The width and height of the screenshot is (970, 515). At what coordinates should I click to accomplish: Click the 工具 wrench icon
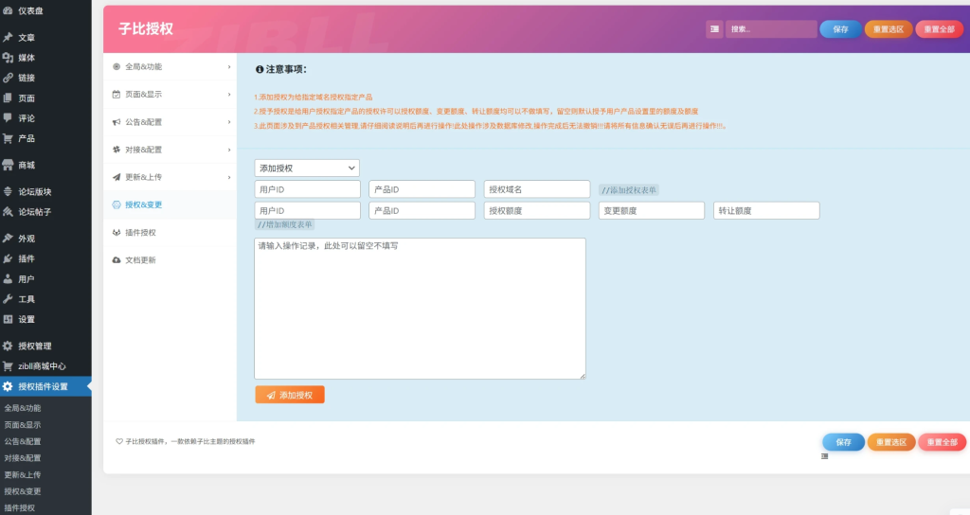tap(8, 299)
